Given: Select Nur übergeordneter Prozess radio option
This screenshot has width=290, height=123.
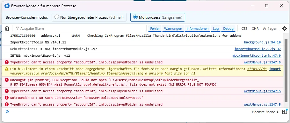Looking at the screenshot, I should tap(89, 17).
